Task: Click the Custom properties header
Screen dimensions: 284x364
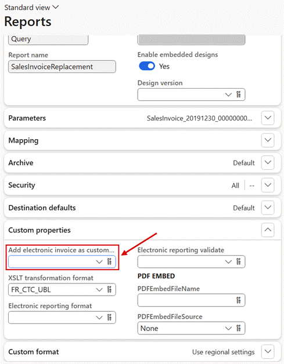Action: [x=39, y=230]
